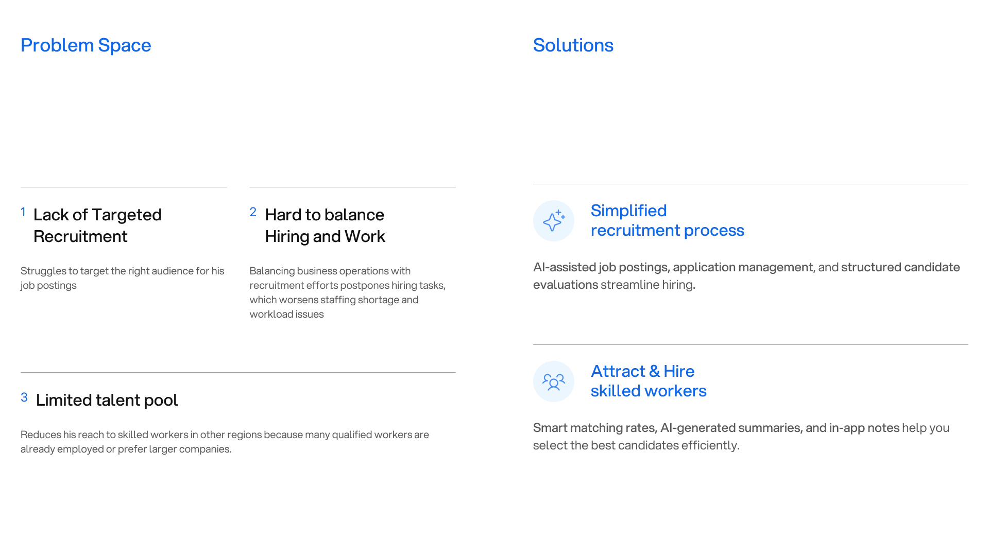Select the Solutions heading
The image size is (989, 556).
pos(573,45)
